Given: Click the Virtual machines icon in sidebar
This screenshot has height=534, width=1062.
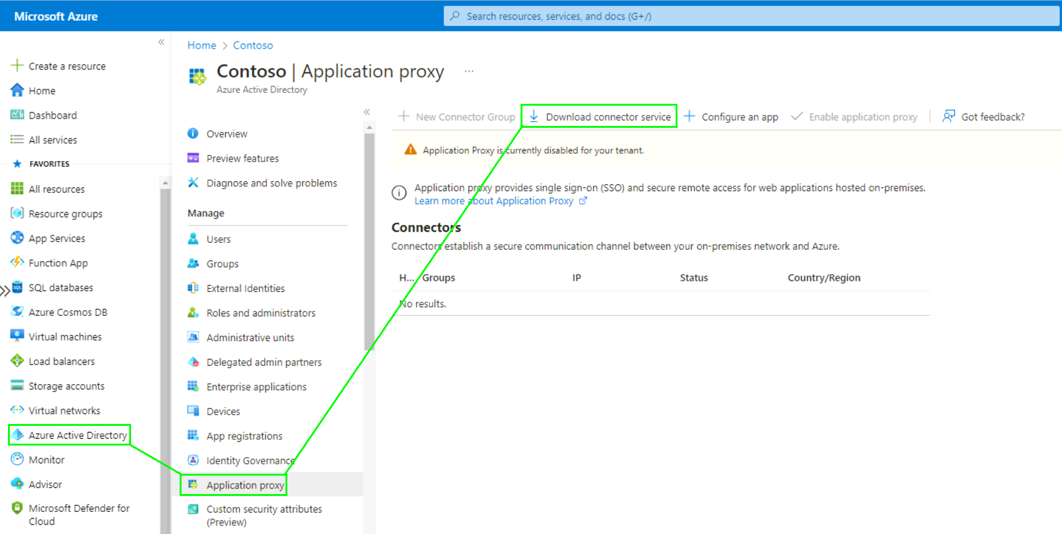Looking at the screenshot, I should (17, 336).
